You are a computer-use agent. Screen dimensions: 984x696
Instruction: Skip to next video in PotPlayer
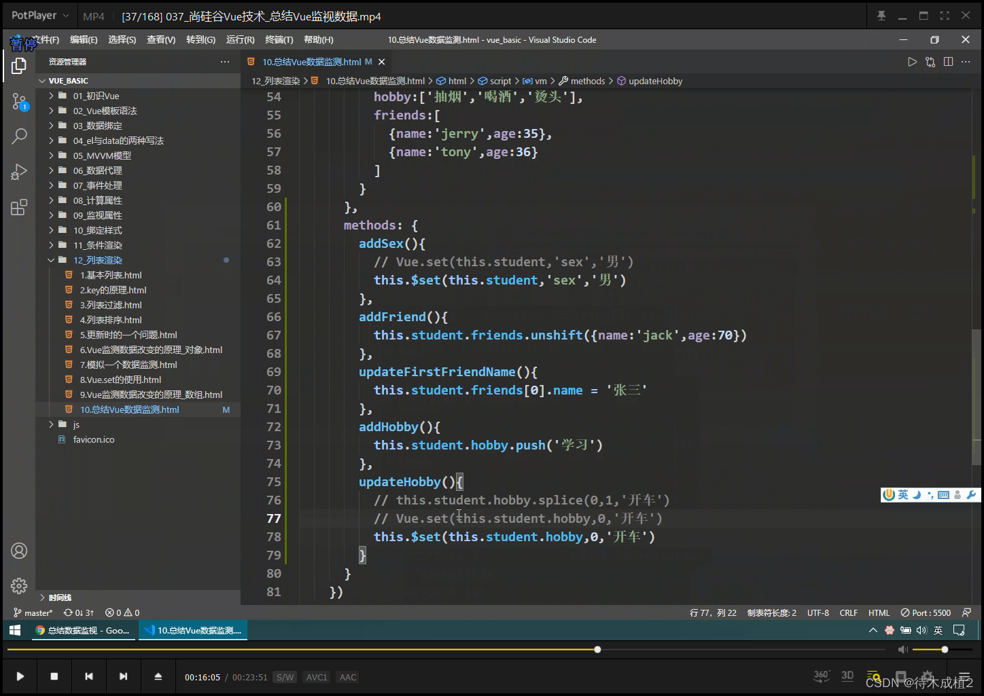pos(123,676)
